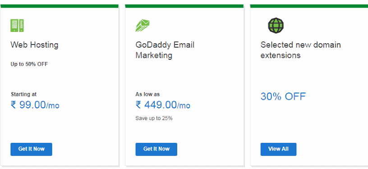Click the ₹ 99.00/mo price
The height and width of the screenshot is (169, 368).
click(x=35, y=105)
